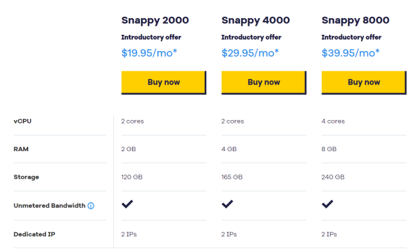Buy the Snappy 8000 plan
This screenshot has height=252, width=420.
pos(364,82)
